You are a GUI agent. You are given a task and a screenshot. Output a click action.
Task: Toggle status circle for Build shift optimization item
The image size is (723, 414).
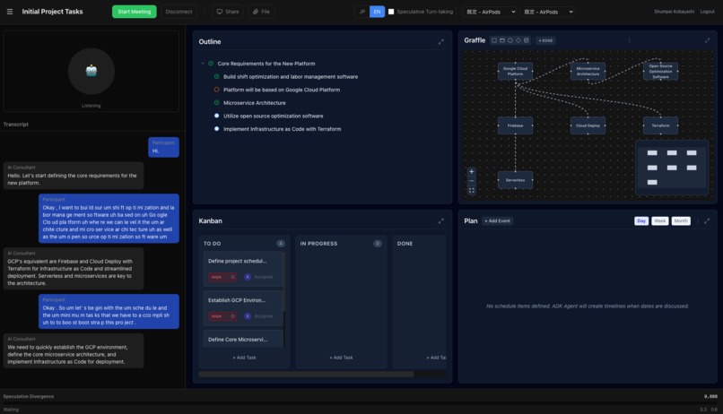click(216, 76)
